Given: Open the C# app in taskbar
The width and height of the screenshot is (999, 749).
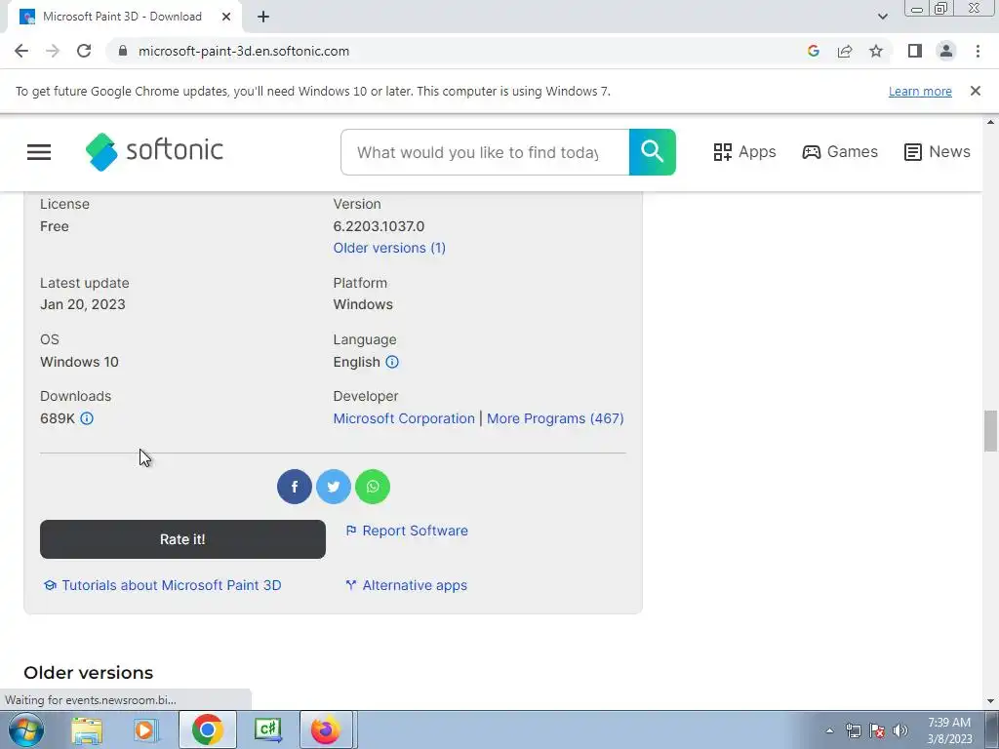Looking at the screenshot, I should click(267, 729).
